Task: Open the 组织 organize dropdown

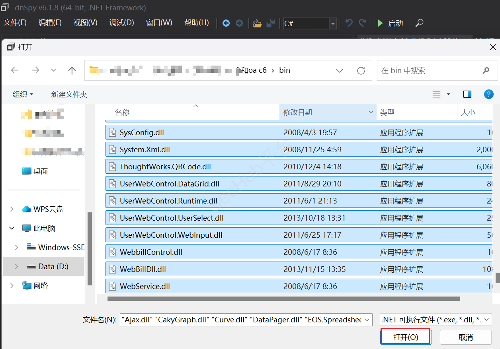Action: click(23, 94)
